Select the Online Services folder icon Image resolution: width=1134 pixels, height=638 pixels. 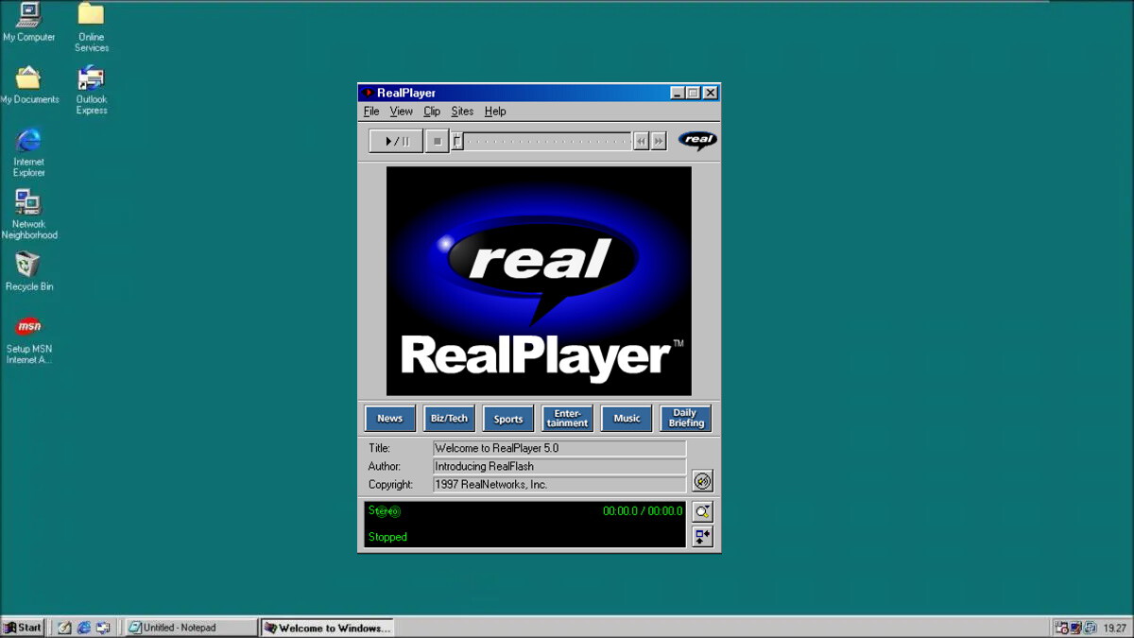pyautogui.click(x=92, y=27)
